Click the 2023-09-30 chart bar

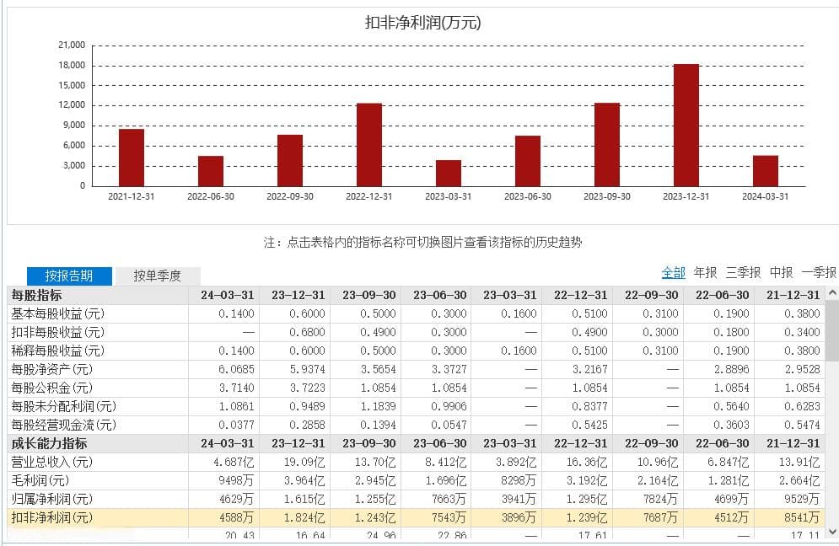pos(607,144)
